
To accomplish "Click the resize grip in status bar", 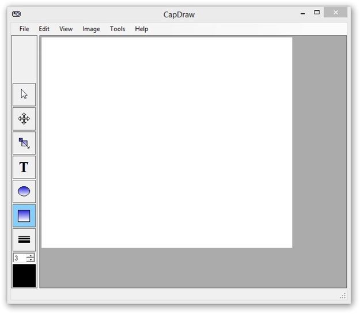I will [343, 296].
